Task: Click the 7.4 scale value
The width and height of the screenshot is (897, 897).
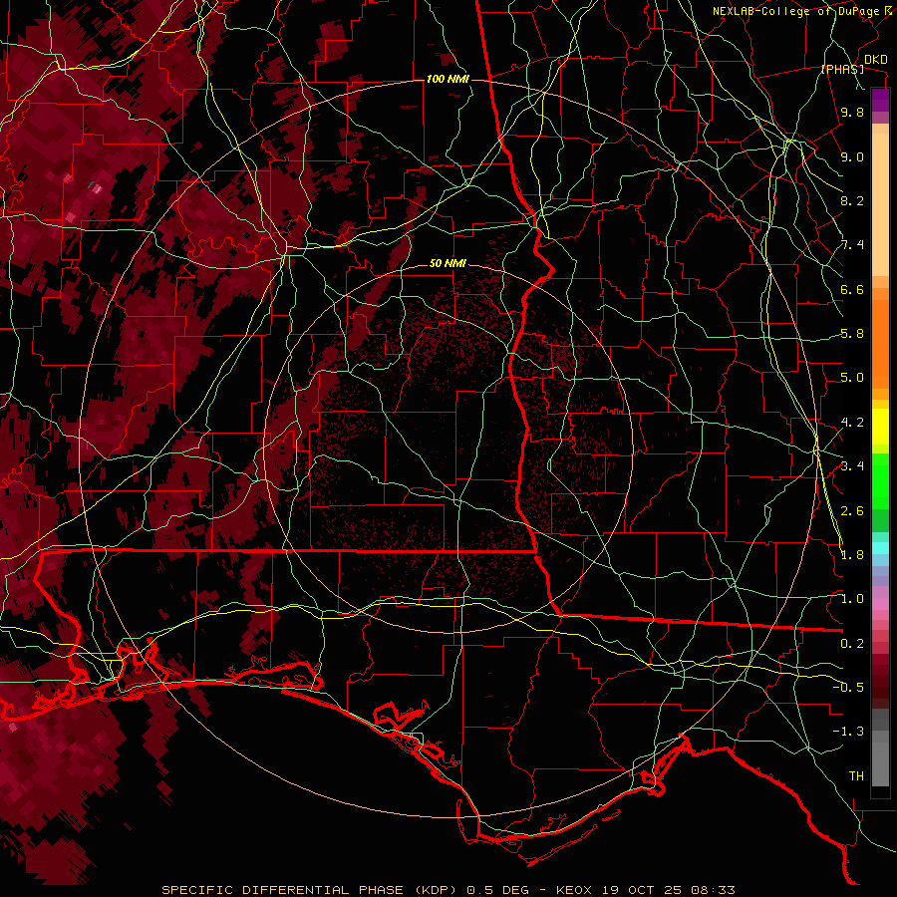Action: pos(852,245)
